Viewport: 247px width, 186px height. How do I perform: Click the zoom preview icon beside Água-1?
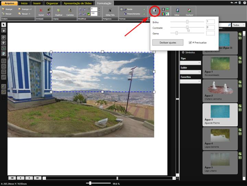(240, 58)
